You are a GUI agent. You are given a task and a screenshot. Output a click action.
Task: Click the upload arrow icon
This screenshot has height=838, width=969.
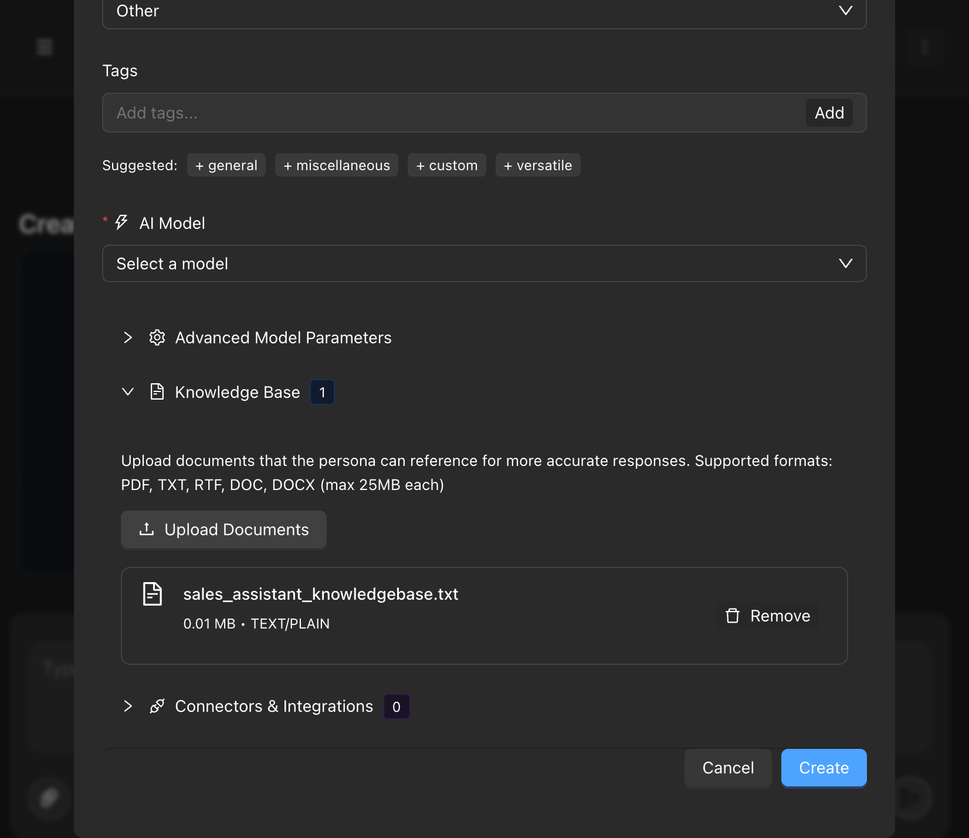pos(147,529)
